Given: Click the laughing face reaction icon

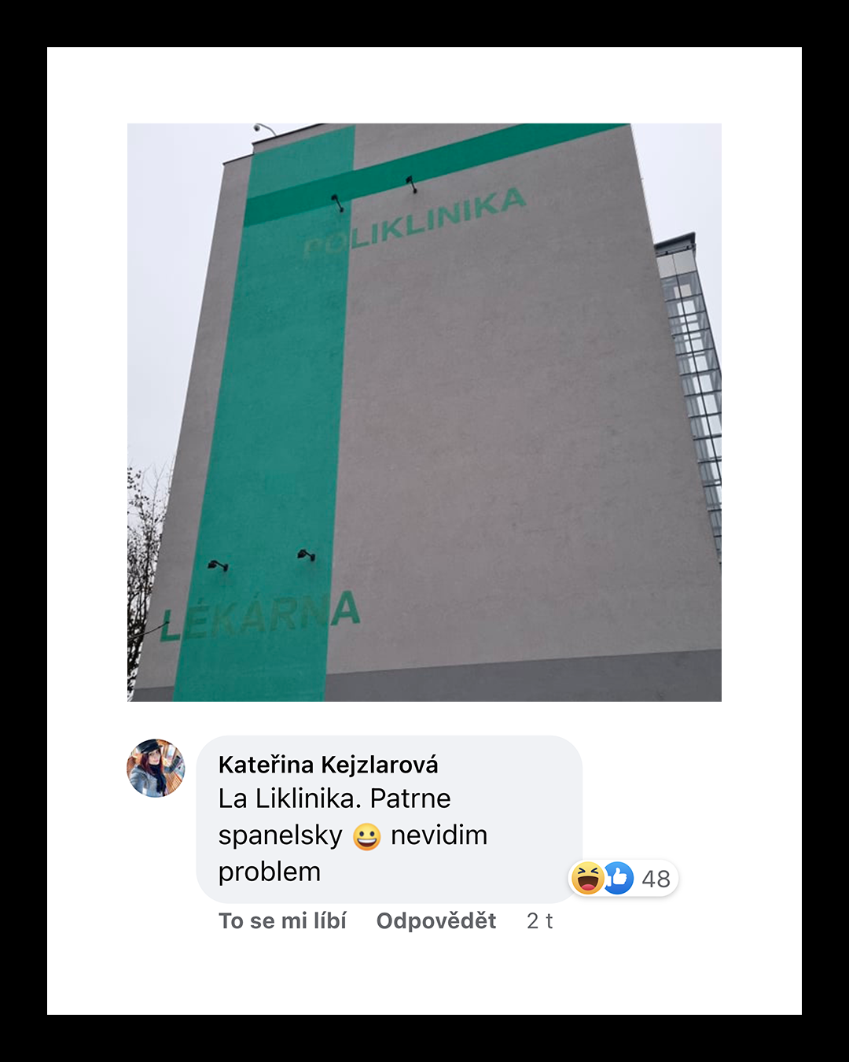Looking at the screenshot, I should (x=587, y=878).
